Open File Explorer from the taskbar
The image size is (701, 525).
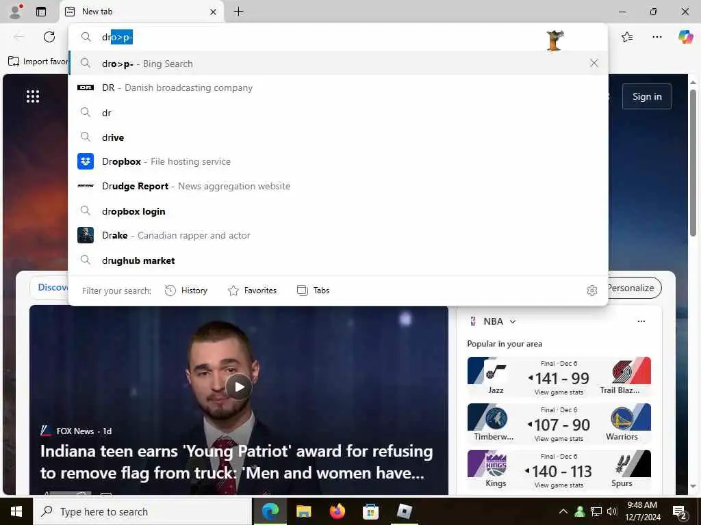[303, 511]
